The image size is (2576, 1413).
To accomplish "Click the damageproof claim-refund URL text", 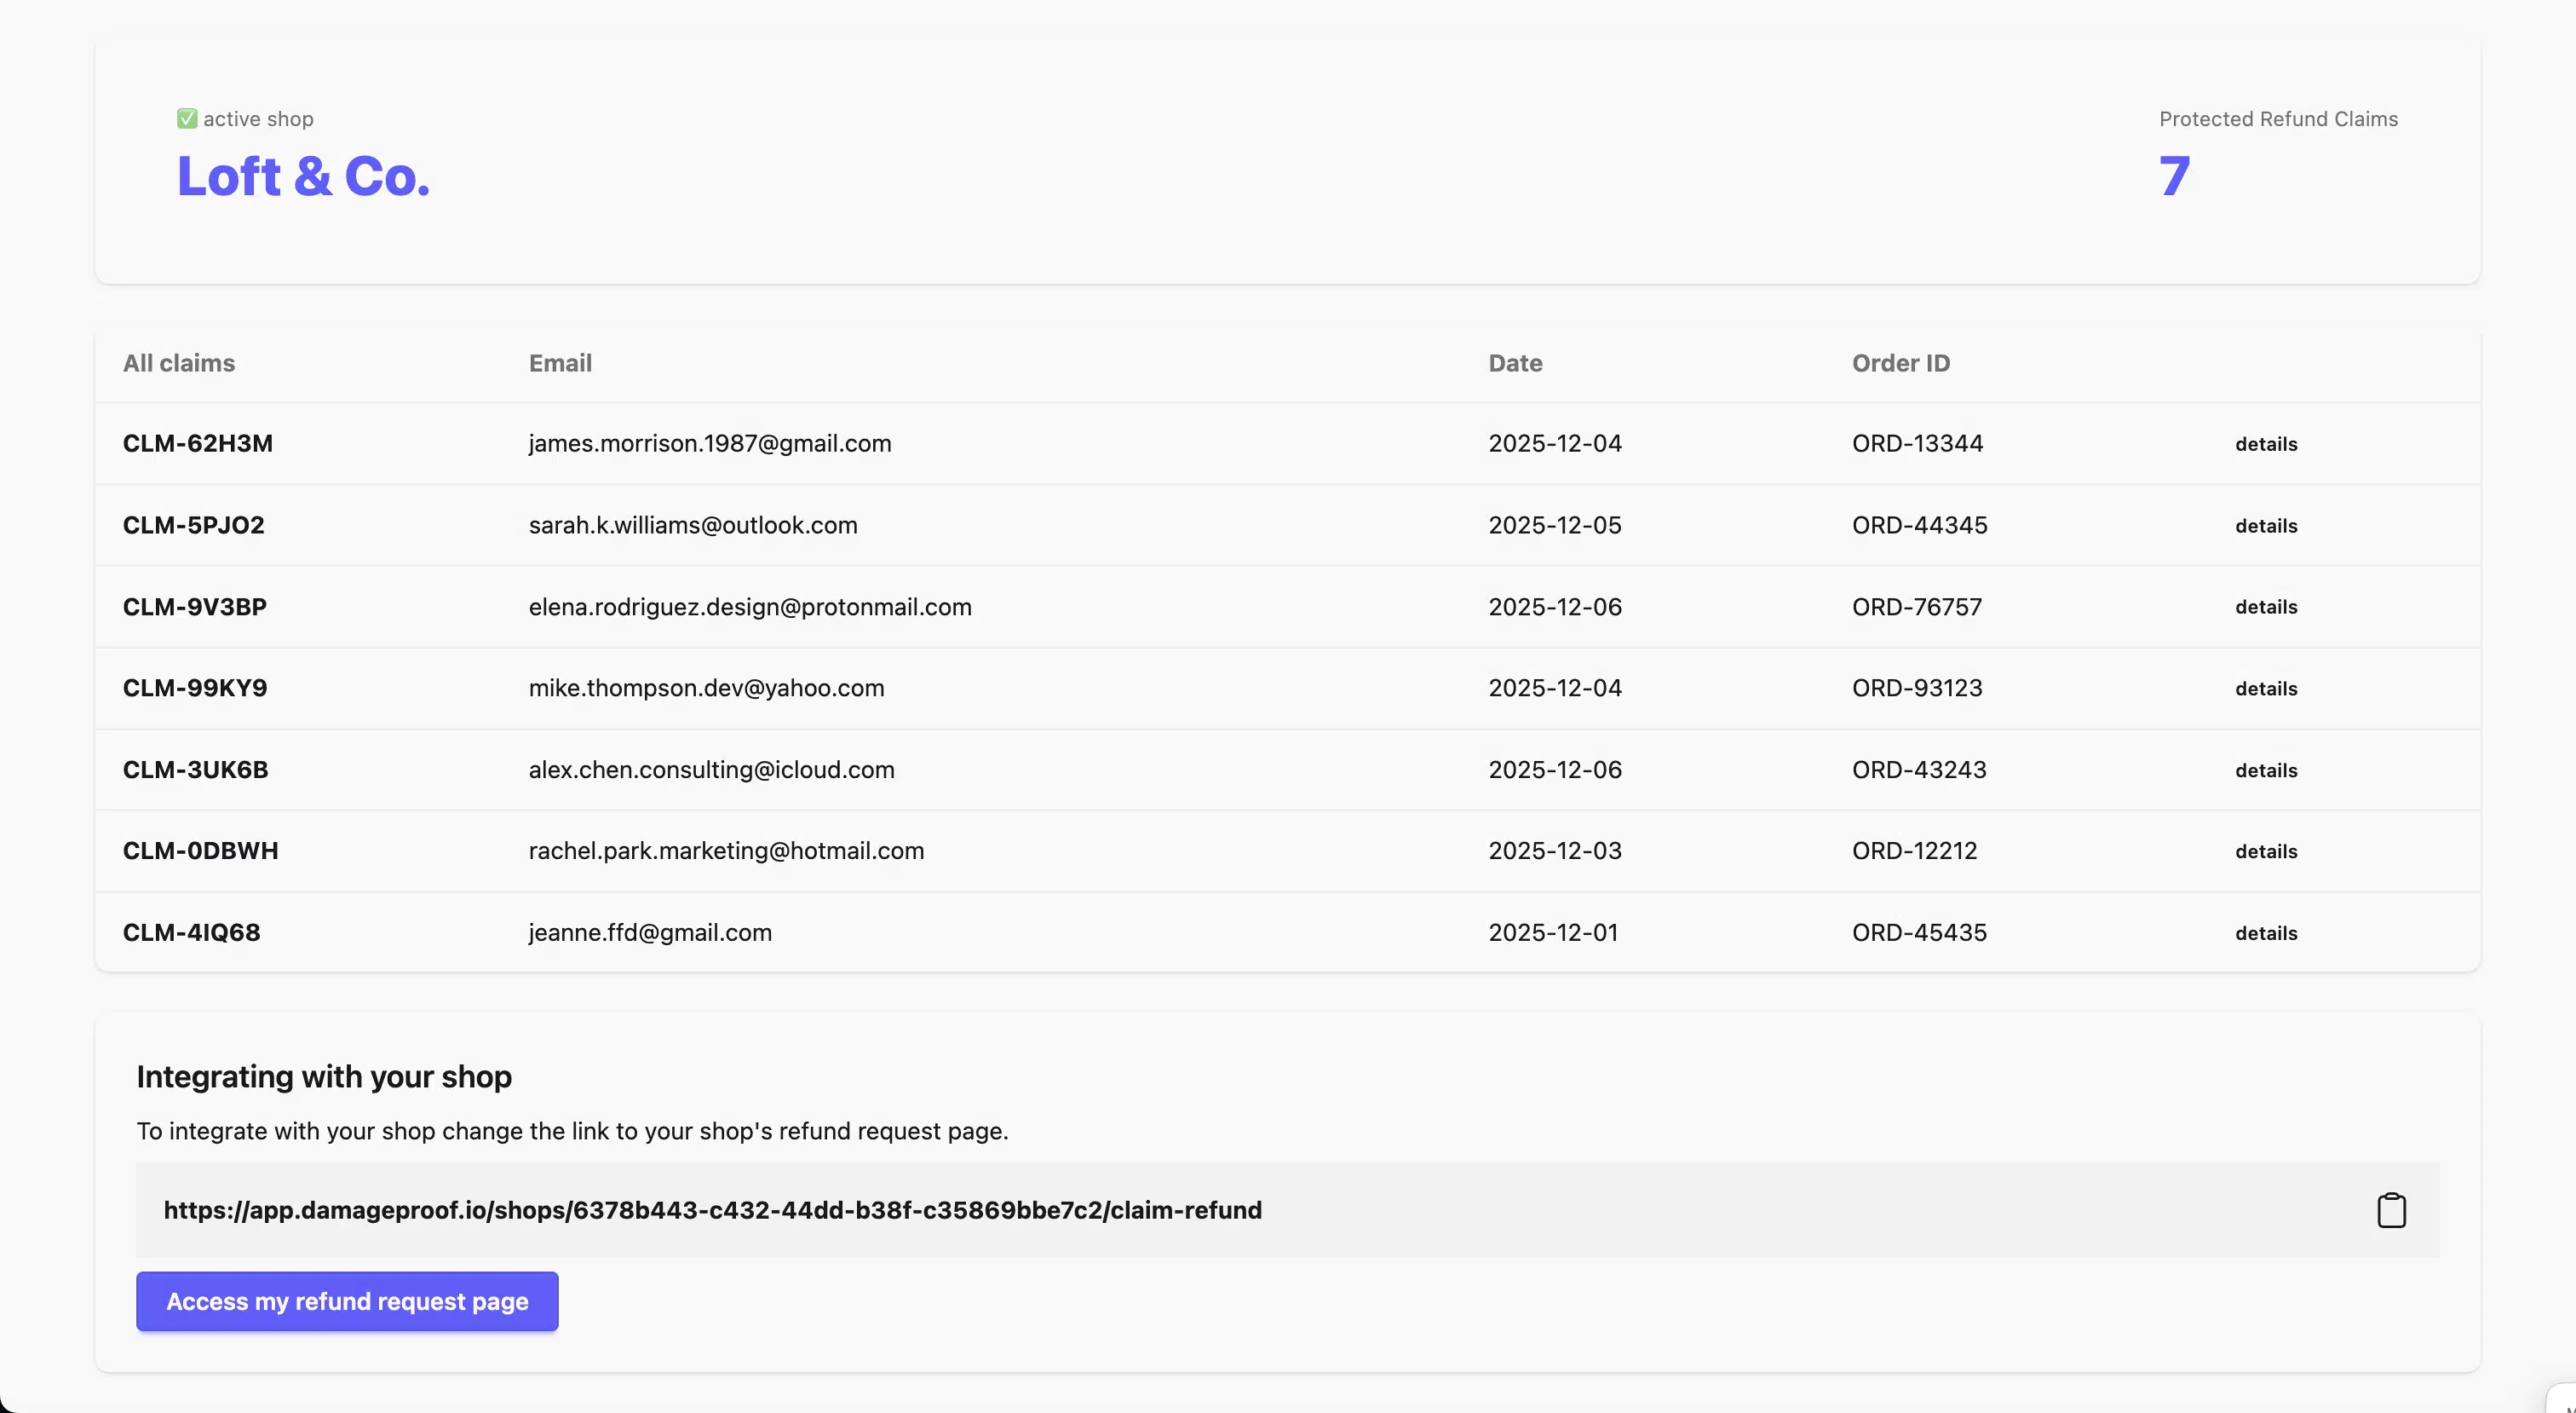I will [712, 1210].
